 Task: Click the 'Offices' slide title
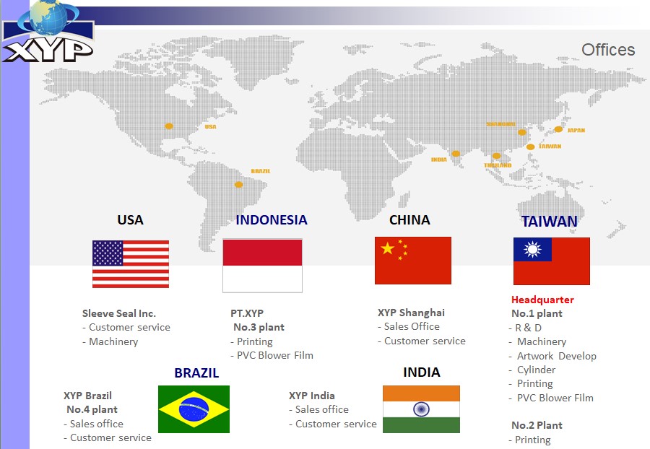(608, 50)
